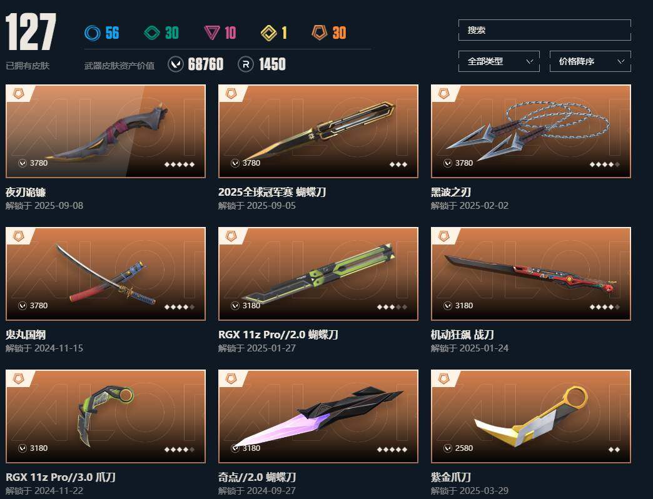
Task: Open the 价格降序 sort order dropdown
Action: (590, 61)
